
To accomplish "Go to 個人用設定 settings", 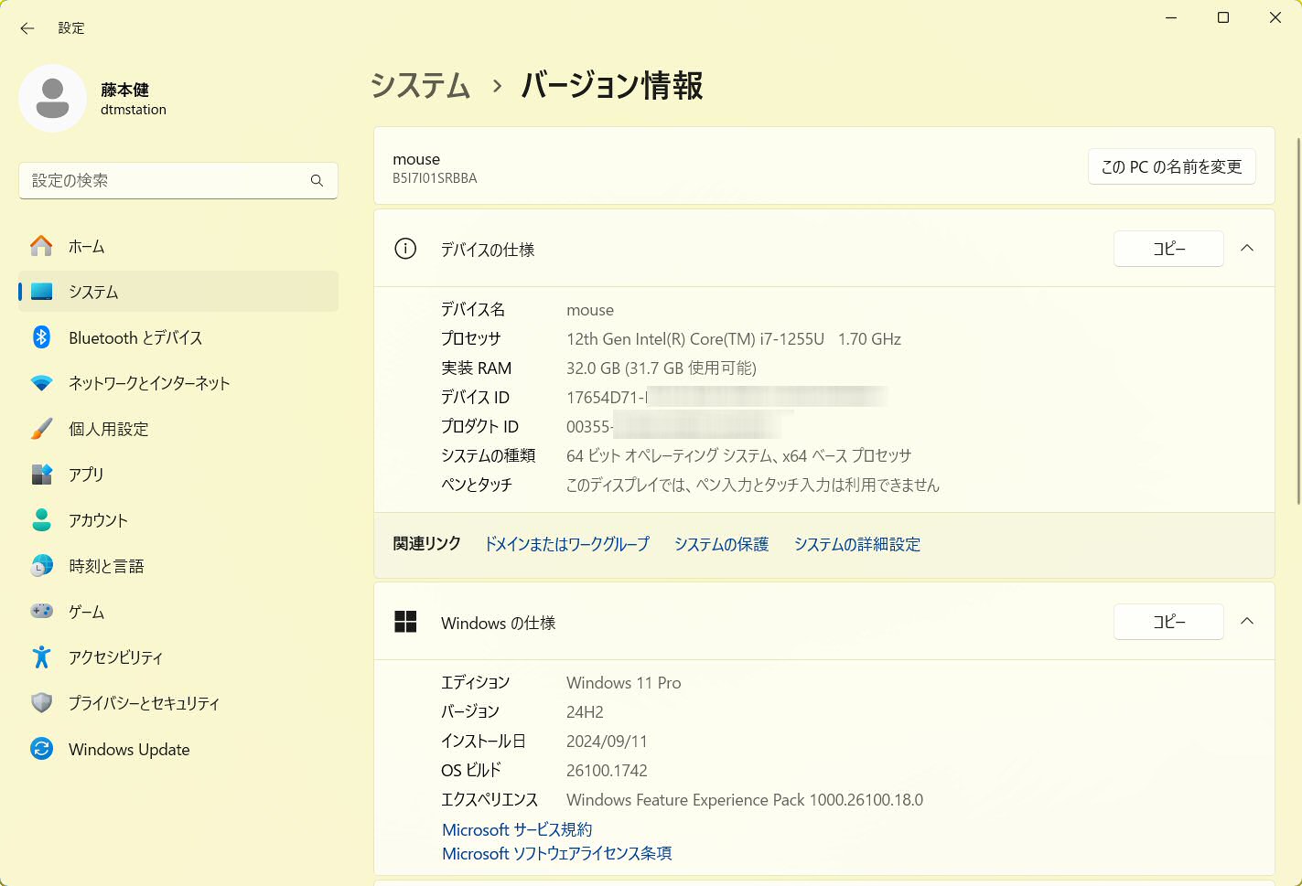I will coord(178,429).
